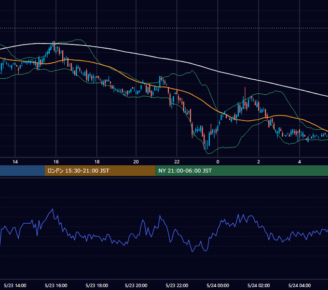Click the 14 hour axis label

pos(15,162)
